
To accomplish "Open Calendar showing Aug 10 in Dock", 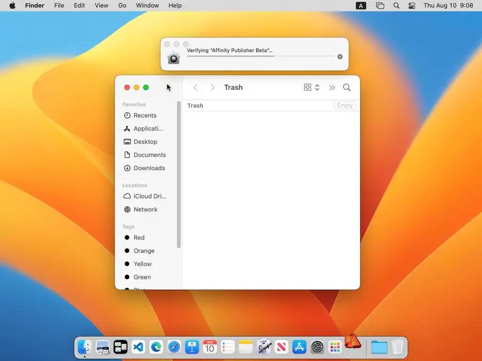I will (209, 347).
